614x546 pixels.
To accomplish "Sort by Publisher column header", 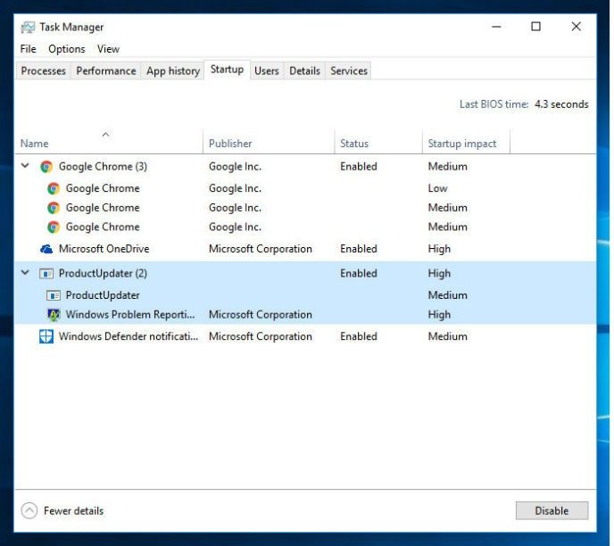I will [x=230, y=144].
